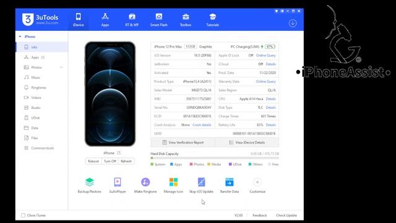This screenshot has width=396, height=223.
Task: Expand the Photos submenu chevron
Action: (x=61, y=68)
